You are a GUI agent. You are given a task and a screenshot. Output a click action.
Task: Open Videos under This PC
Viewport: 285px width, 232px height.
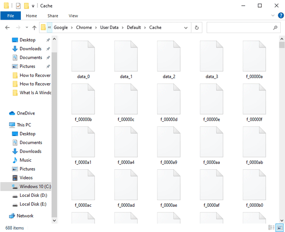click(26, 178)
